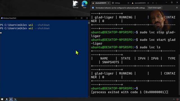Switch to the ubuntu tab after Settings
The image size is (180, 101).
point(140,3)
